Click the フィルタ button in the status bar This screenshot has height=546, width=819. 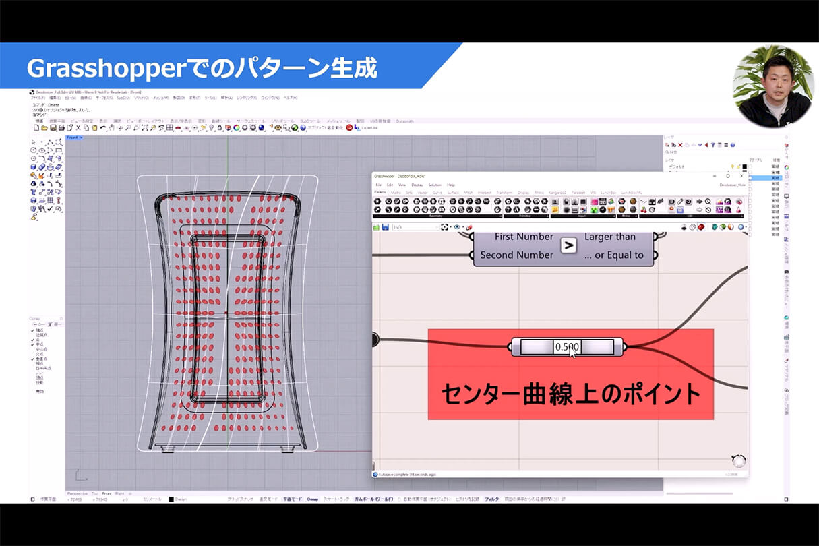492,499
